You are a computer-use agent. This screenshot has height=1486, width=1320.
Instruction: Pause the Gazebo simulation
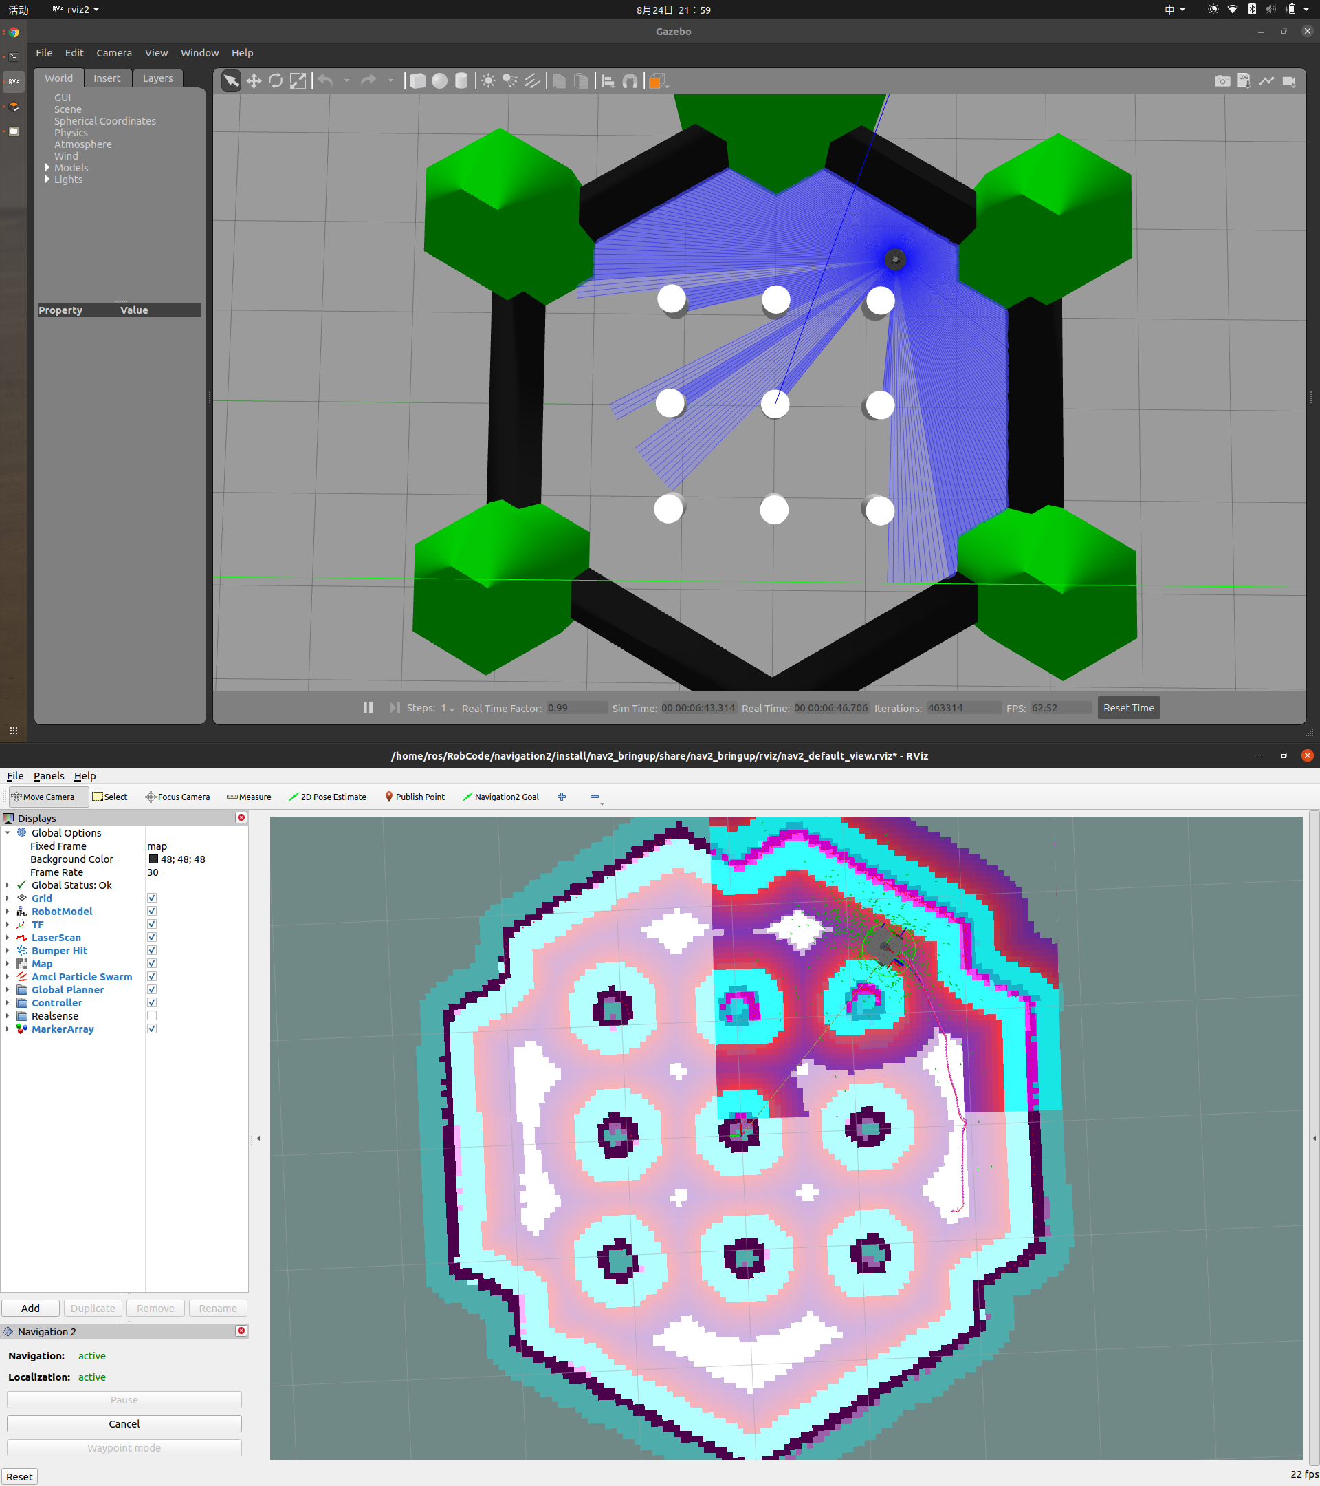(x=368, y=707)
